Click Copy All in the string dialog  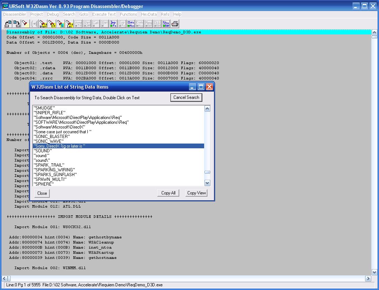[168, 193]
